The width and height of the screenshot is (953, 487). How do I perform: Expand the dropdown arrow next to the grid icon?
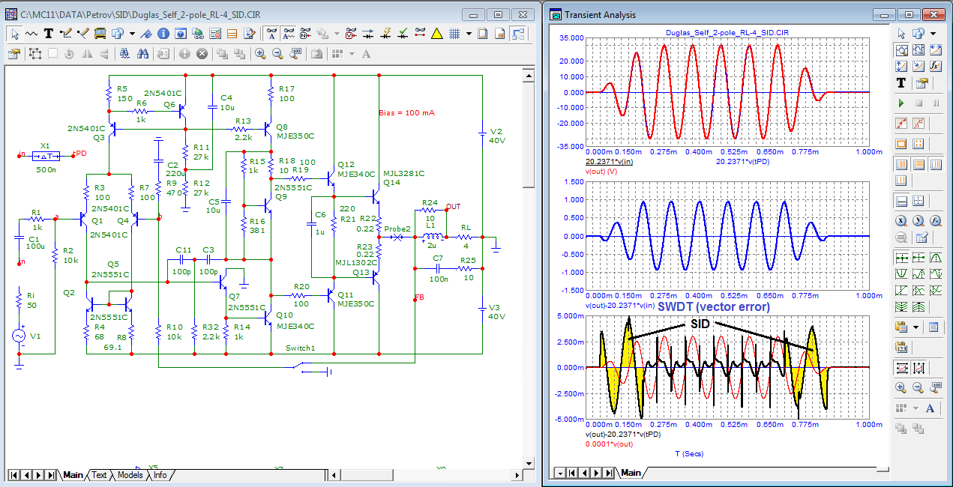[469, 34]
